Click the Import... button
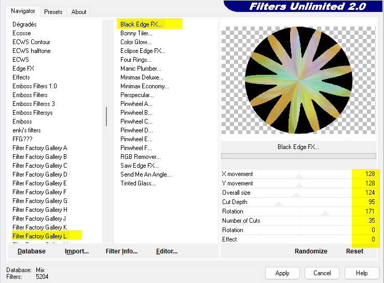 pos(77,251)
